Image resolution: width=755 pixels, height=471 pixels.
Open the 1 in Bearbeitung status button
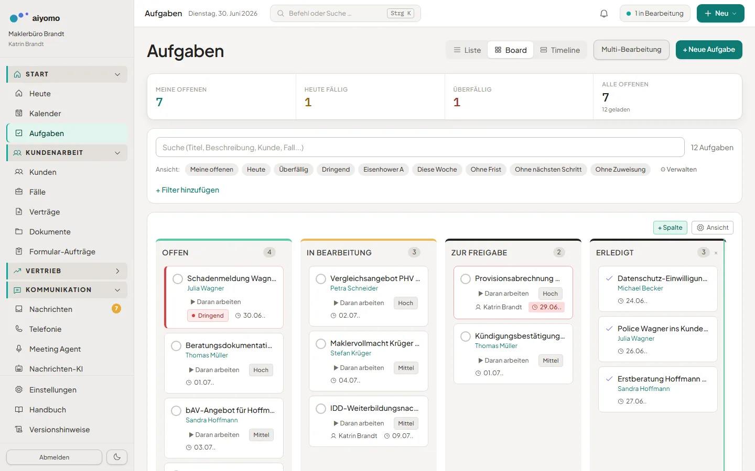[x=655, y=14]
